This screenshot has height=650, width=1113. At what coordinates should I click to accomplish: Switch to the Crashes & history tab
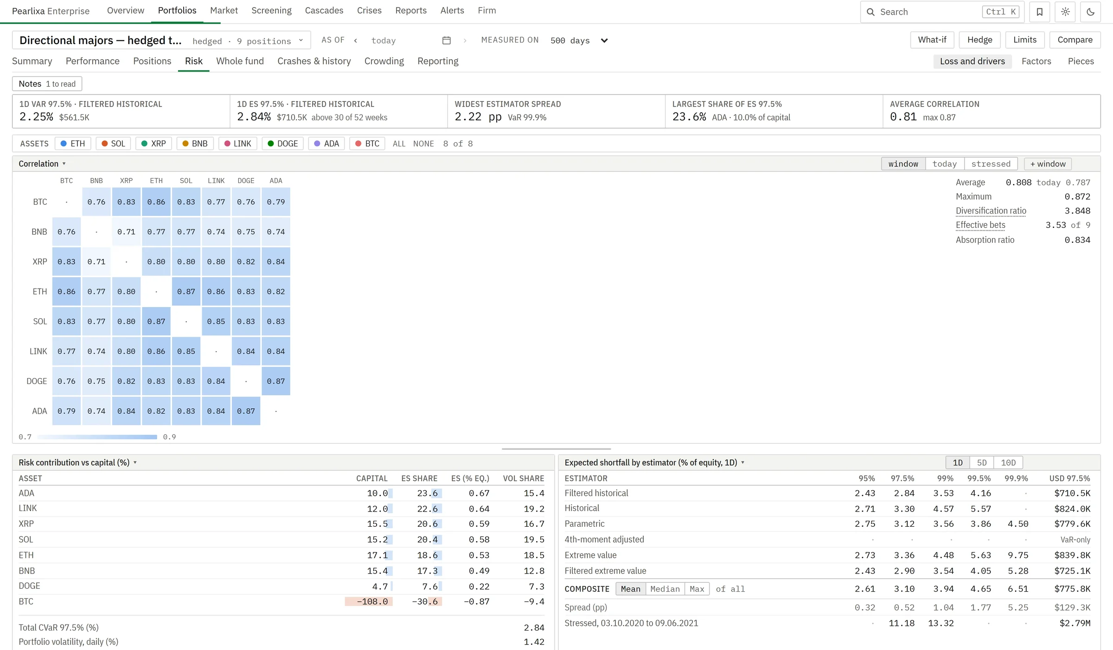[314, 61]
